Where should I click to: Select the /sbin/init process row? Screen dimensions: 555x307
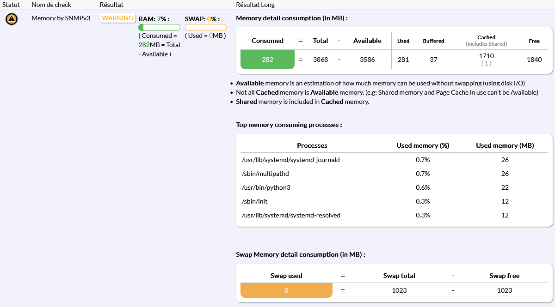[255, 201]
